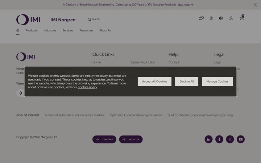Go to the home icon in navigation
The image size is (261, 163).
(18, 30)
